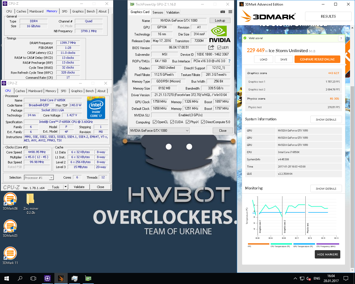
Task: Click the CPU Frequency purple legend swatch
Action: click(x=328, y=244)
